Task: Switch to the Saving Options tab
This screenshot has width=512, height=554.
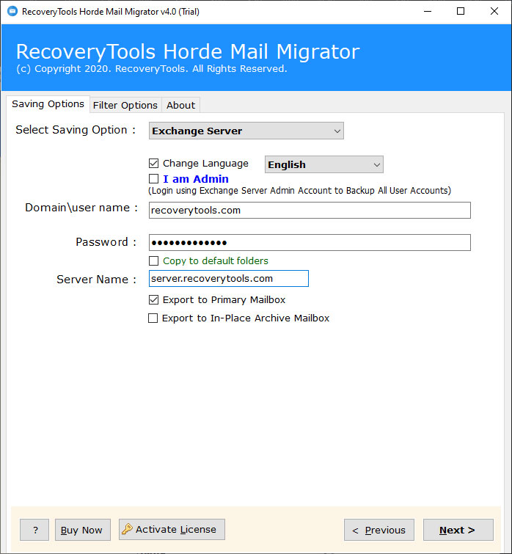Action: point(48,104)
